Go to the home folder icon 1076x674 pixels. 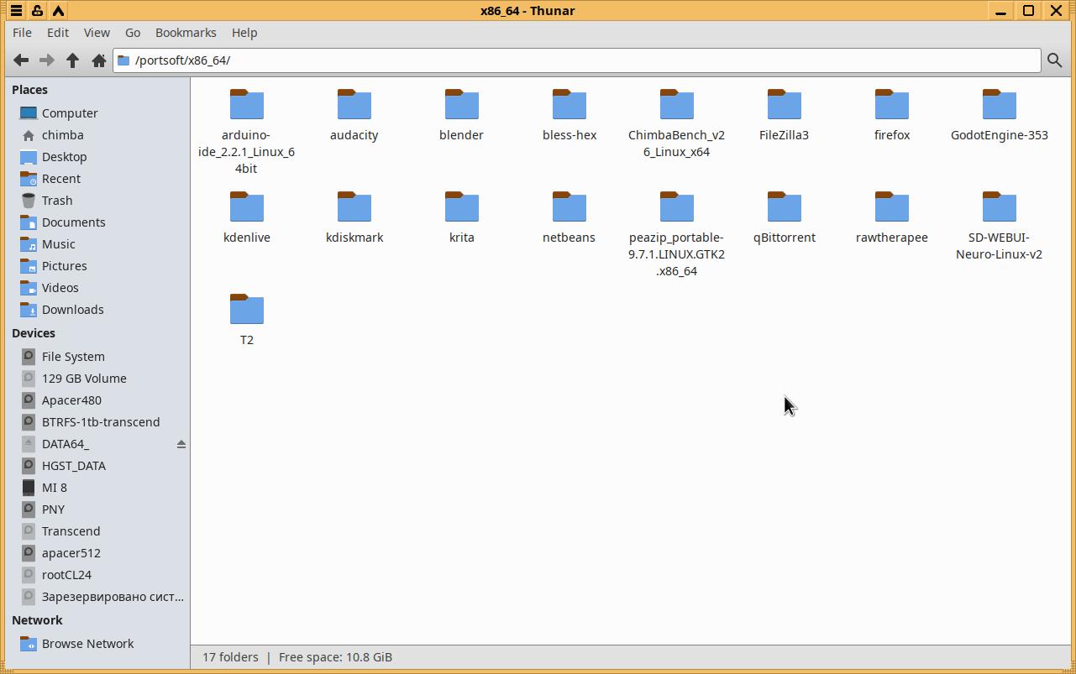tap(98, 60)
